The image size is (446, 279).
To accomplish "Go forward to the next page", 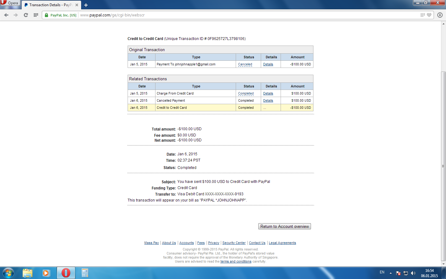I will click(x=16, y=15).
